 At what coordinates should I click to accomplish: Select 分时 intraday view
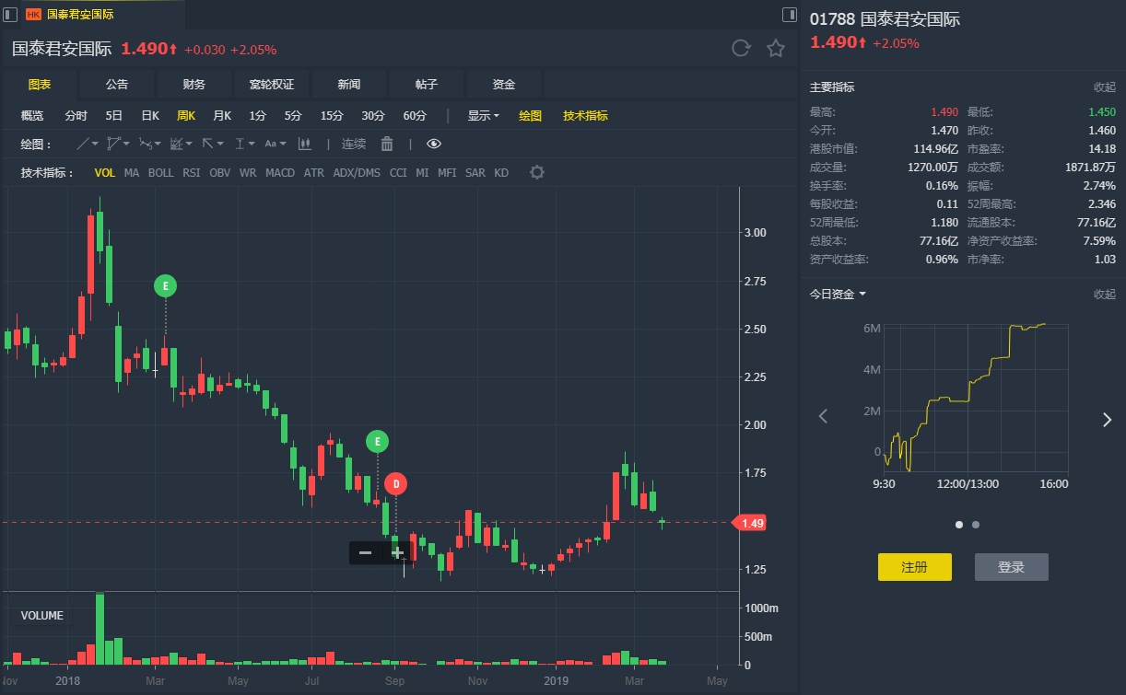coord(76,116)
